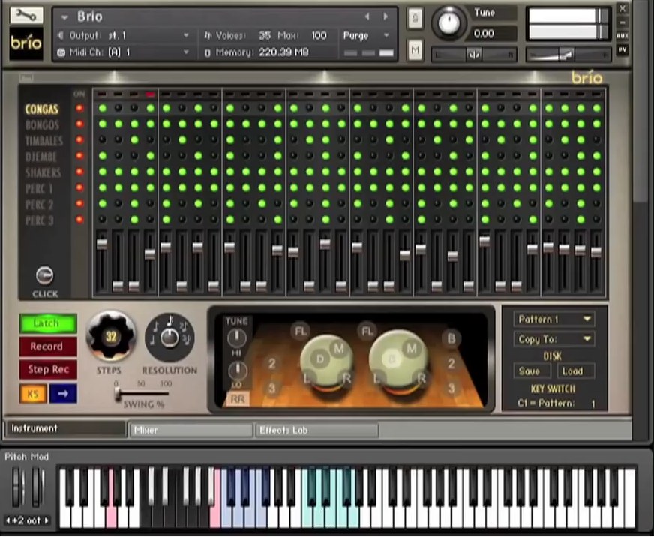The image size is (654, 537).
Task: Hit the M pad on the left conga
Action: click(x=339, y=349)
